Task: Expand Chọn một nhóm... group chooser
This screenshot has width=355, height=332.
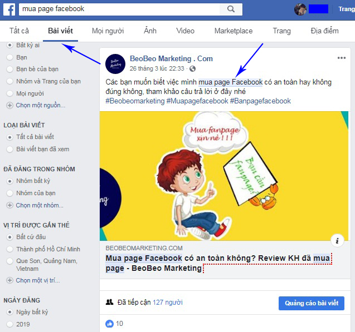Action: 40,205
